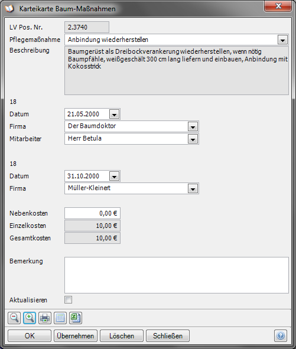Click the Löschen button
Screen dimensions: 296x349
click(x=122, y=335)
